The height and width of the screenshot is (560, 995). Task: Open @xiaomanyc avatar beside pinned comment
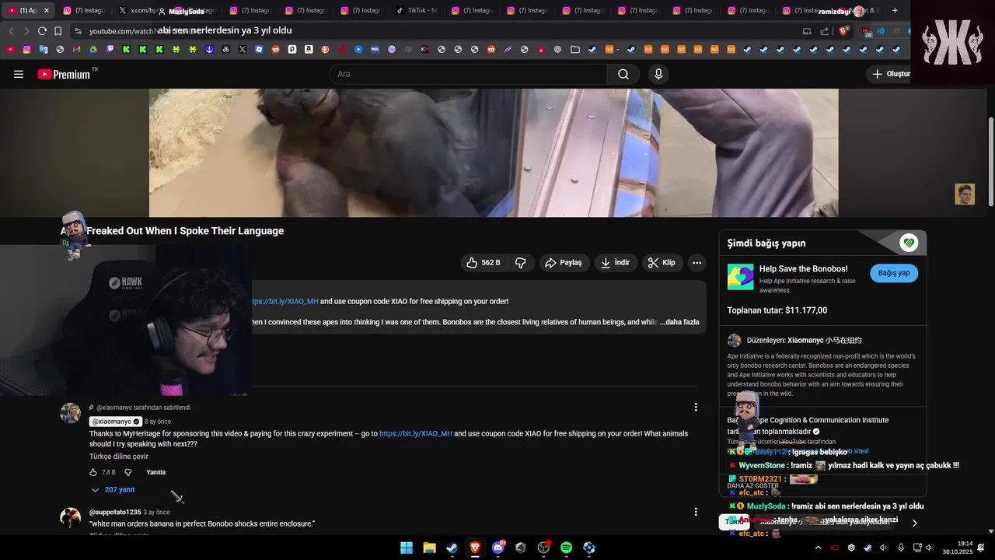click(71, 413)
